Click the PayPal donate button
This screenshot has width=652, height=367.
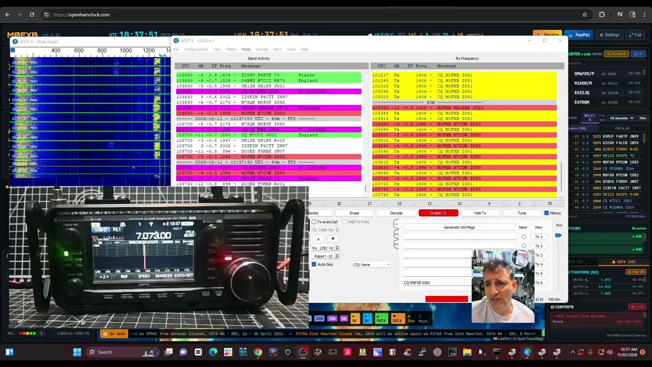pos(579,35)
